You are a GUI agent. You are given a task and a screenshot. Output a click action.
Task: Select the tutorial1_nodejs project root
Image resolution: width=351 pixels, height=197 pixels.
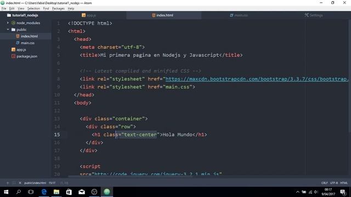(25, 15)
